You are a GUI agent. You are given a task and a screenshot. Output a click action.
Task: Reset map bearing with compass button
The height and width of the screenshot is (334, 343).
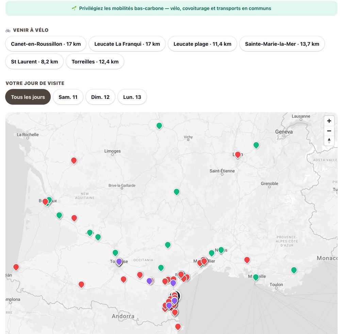tap(329, 141)
